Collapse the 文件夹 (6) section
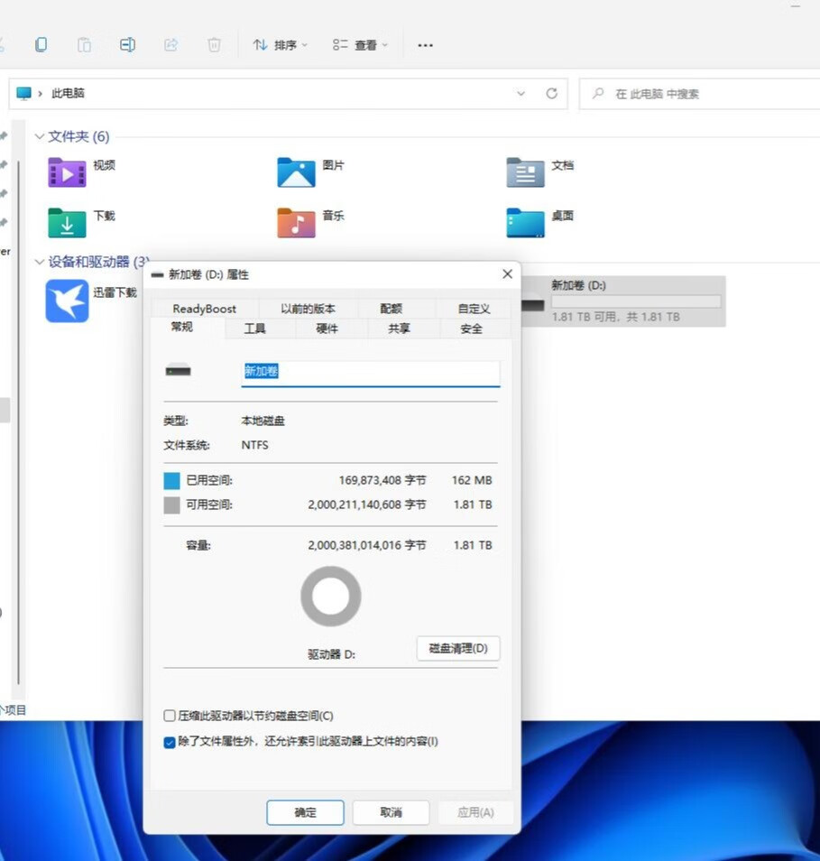The height and width of the screenshot is (861, 820). pos(40,136)
